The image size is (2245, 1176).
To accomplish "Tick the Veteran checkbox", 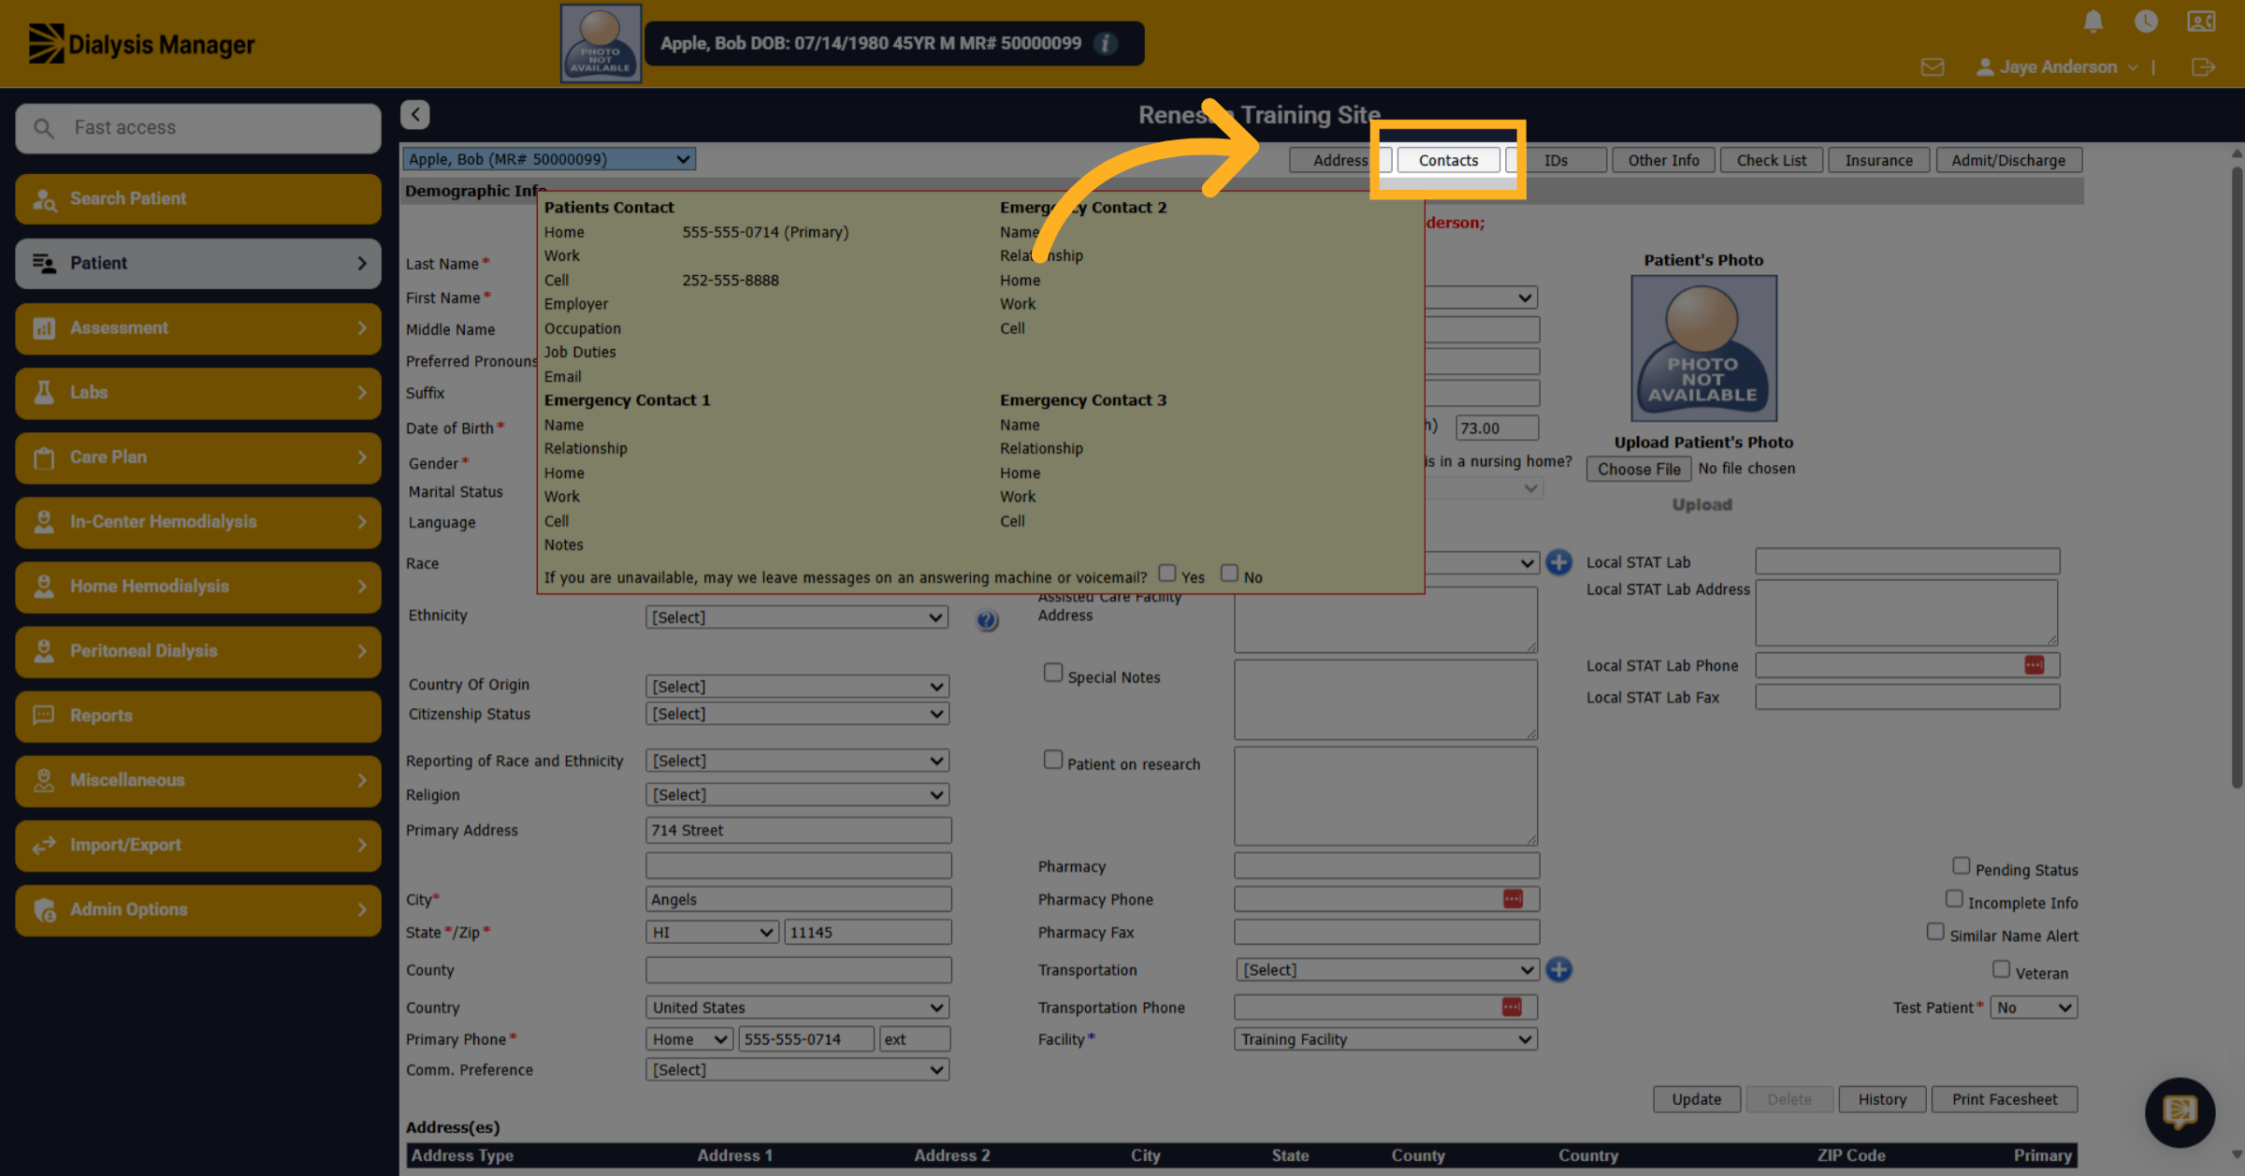I will click(x=2001, y=969).
